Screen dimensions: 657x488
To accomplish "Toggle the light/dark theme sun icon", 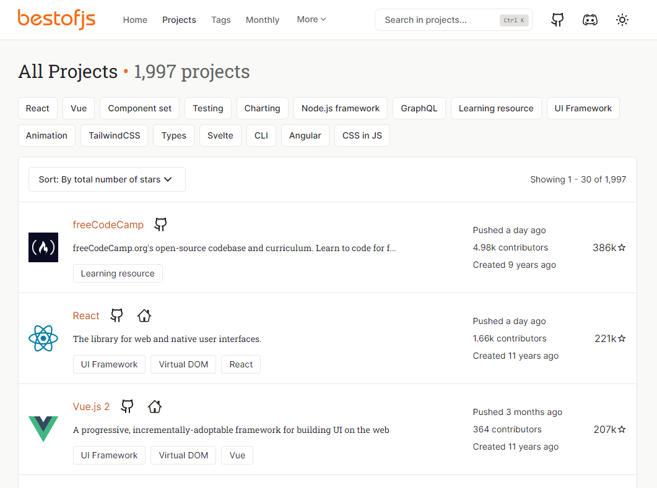I will pos(622,20).
